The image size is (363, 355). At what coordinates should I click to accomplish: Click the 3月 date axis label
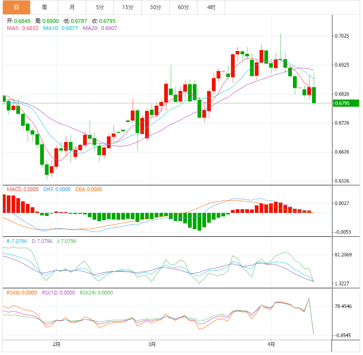(152, 344)
